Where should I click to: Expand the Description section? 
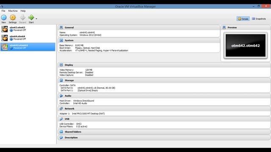click(x=71, y=138)
